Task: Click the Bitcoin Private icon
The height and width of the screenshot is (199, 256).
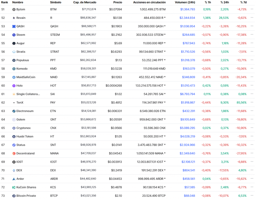Action: point(14,196)
